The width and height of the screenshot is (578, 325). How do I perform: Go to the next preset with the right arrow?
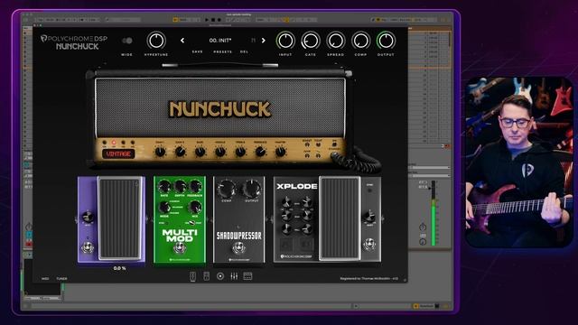263,41
